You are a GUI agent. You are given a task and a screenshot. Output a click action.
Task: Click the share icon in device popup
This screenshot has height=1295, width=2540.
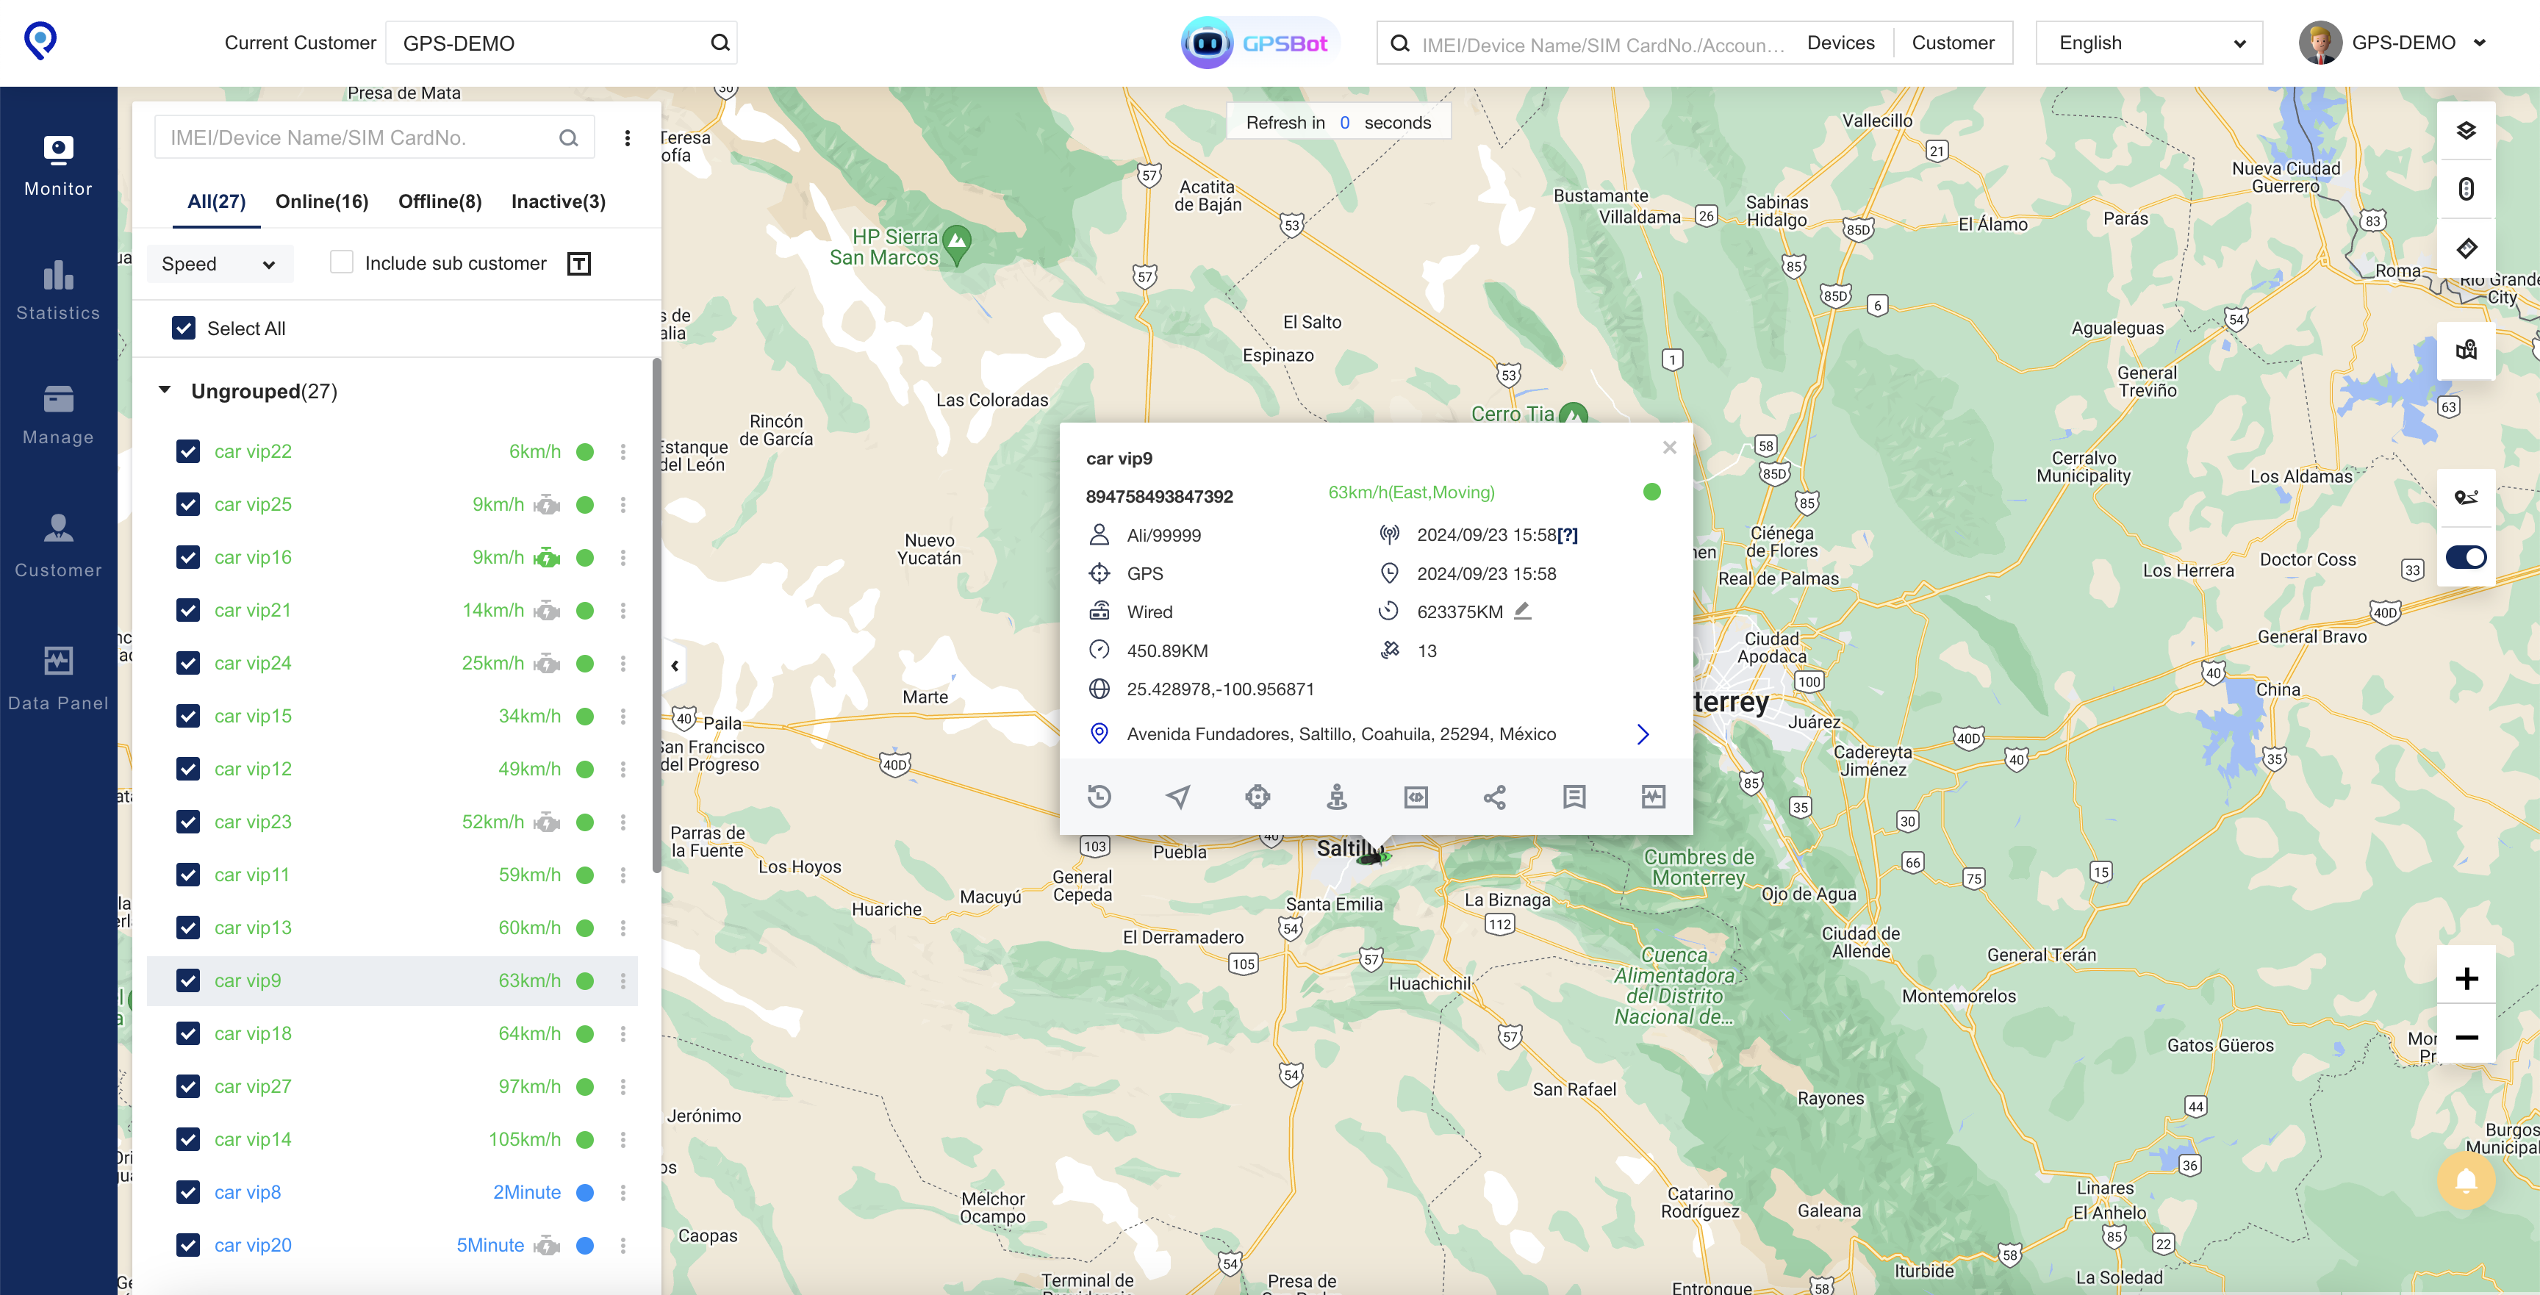(1495, 797)
